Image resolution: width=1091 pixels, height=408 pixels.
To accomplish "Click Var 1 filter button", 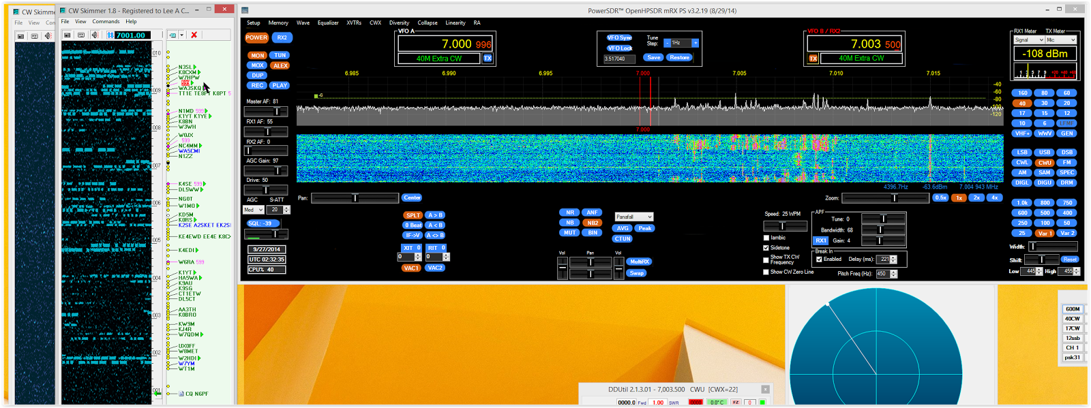I will [x=1045, y=233].
